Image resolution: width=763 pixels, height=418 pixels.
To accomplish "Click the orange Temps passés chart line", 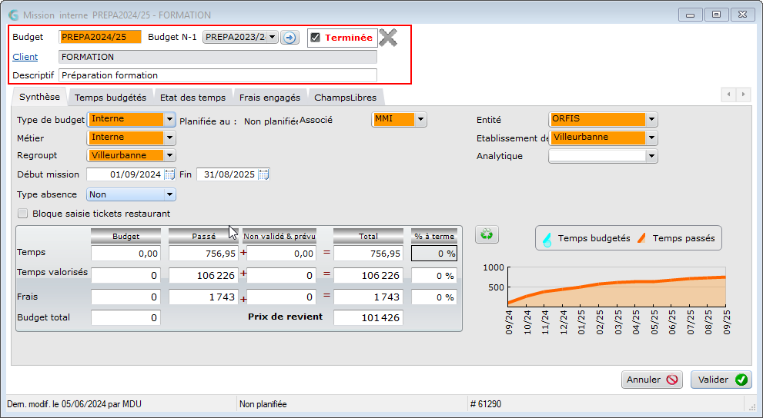I will [x=617, y=283].
